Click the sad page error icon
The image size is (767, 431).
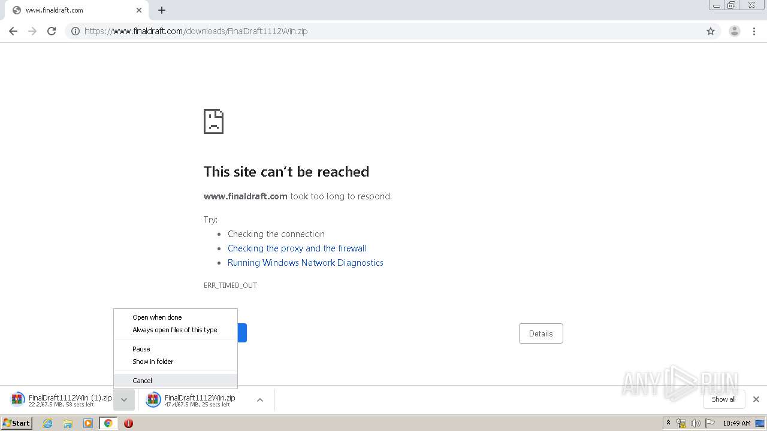[x=213, y=121]
